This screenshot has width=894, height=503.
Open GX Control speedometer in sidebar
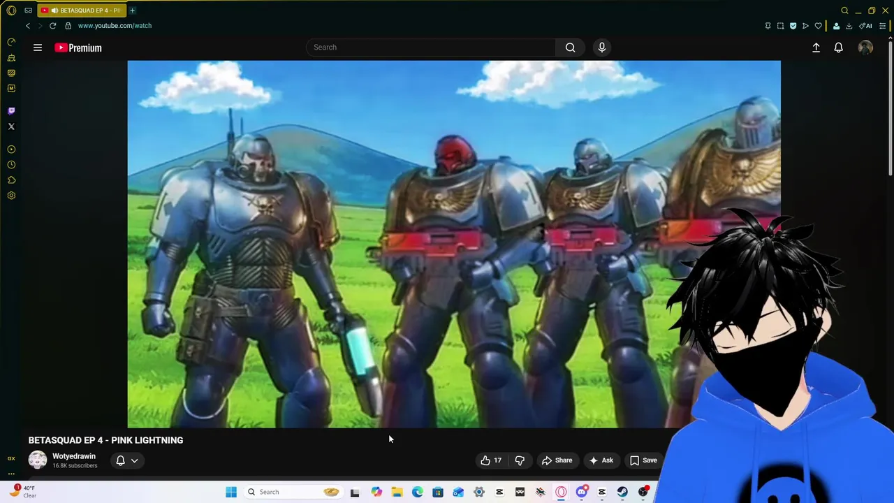[x=11, y=43]
